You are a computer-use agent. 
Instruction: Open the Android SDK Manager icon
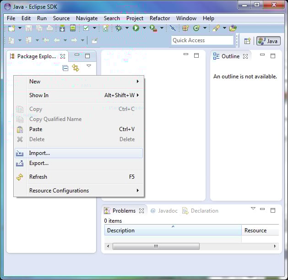tap(62, 28)
